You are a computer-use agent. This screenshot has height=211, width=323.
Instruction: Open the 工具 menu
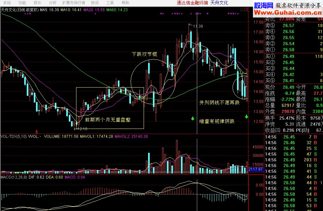(110, 3)
